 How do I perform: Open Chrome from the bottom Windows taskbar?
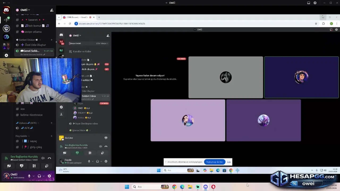(x=174, y=187)
